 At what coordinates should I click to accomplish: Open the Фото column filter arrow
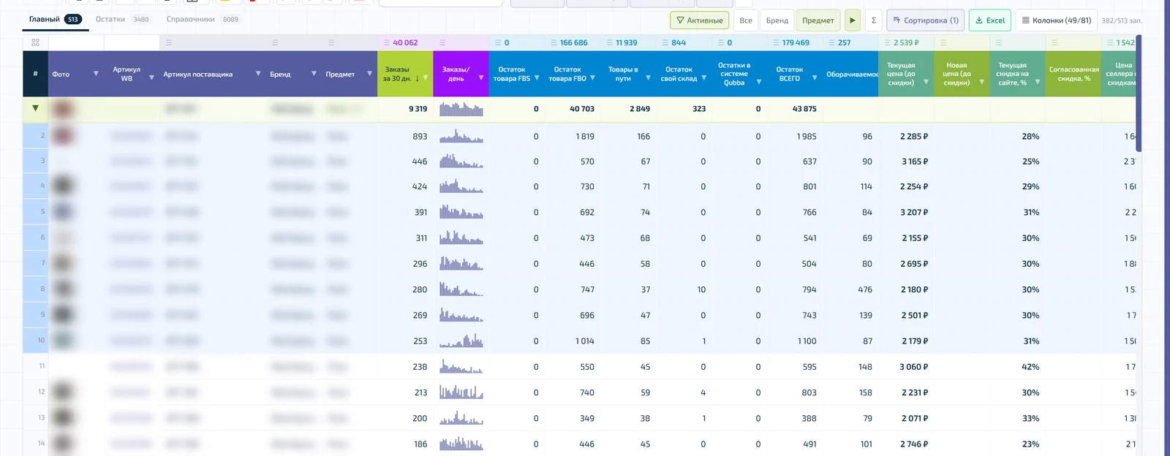pos(96,74)
